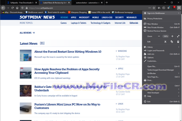This screenshot has height=121, width=182.
Task: Close the Softpedia Free Downloads tab
Action: (36, 3)
